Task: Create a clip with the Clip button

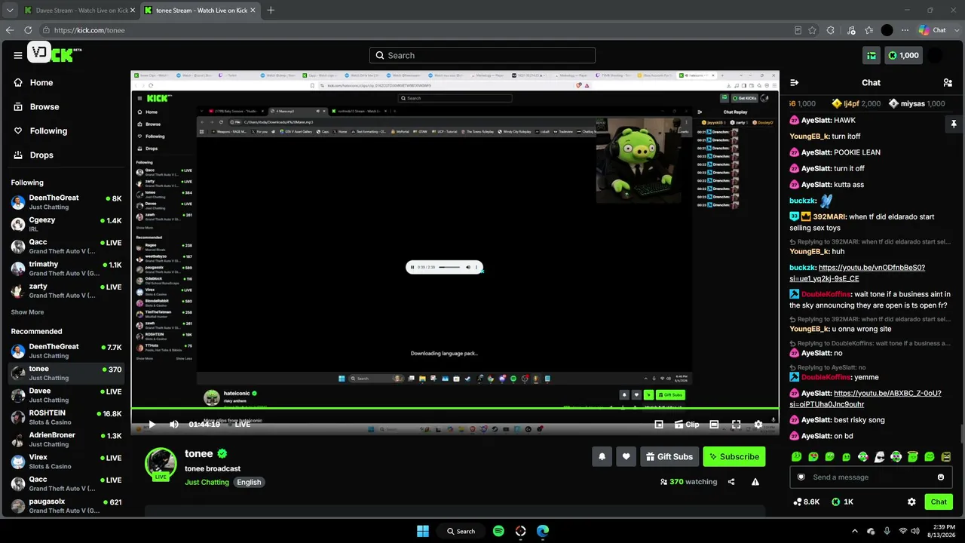Action: click(687, 425)
